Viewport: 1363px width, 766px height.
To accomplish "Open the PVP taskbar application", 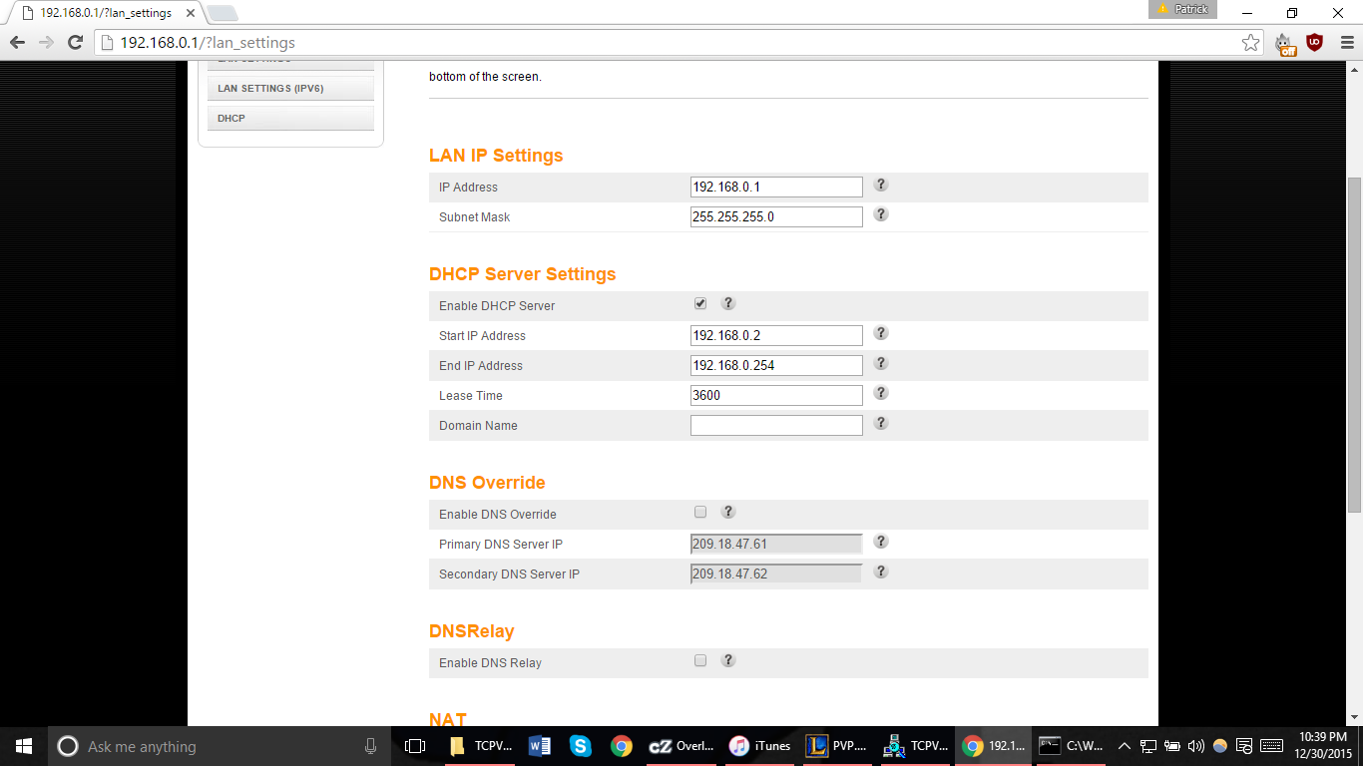I will [x=837, y=746].
